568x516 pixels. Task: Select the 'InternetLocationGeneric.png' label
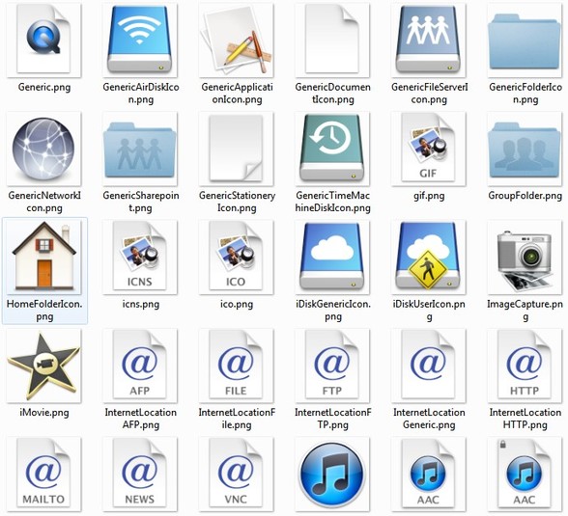(x=429, y=419)
